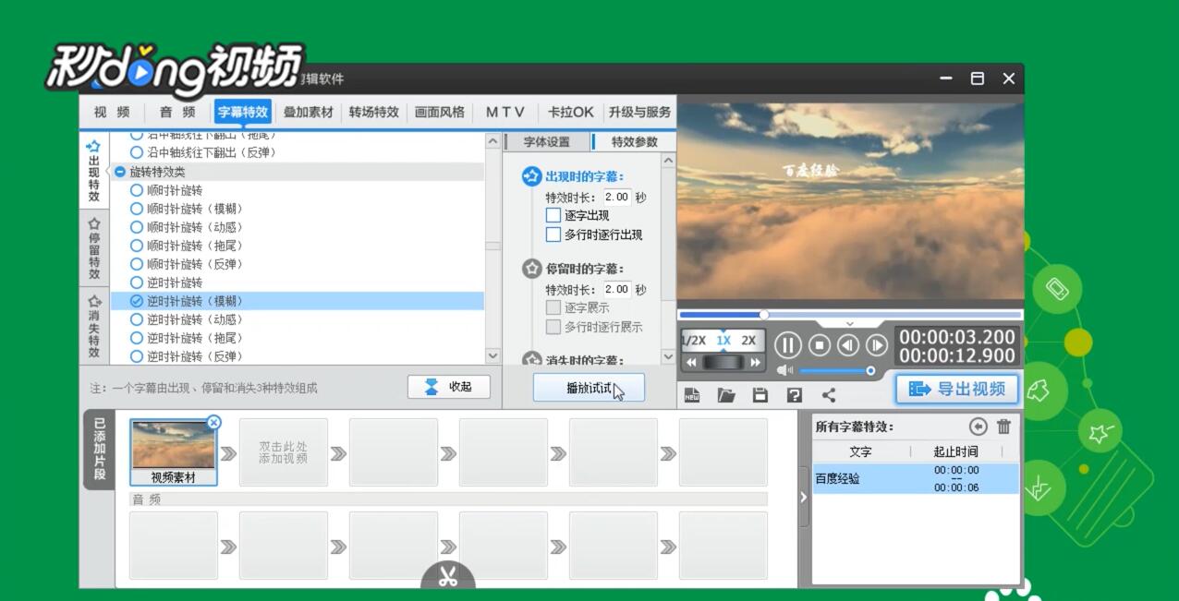Click the 收起 button
The width and height of the screenshot is (1179, 601).
pyautogui.click(x=449, y=387)
